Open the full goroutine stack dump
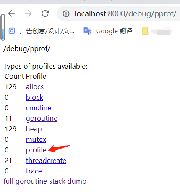The height and width of the screenshot is (192, 180). click(x=45, y=181)
